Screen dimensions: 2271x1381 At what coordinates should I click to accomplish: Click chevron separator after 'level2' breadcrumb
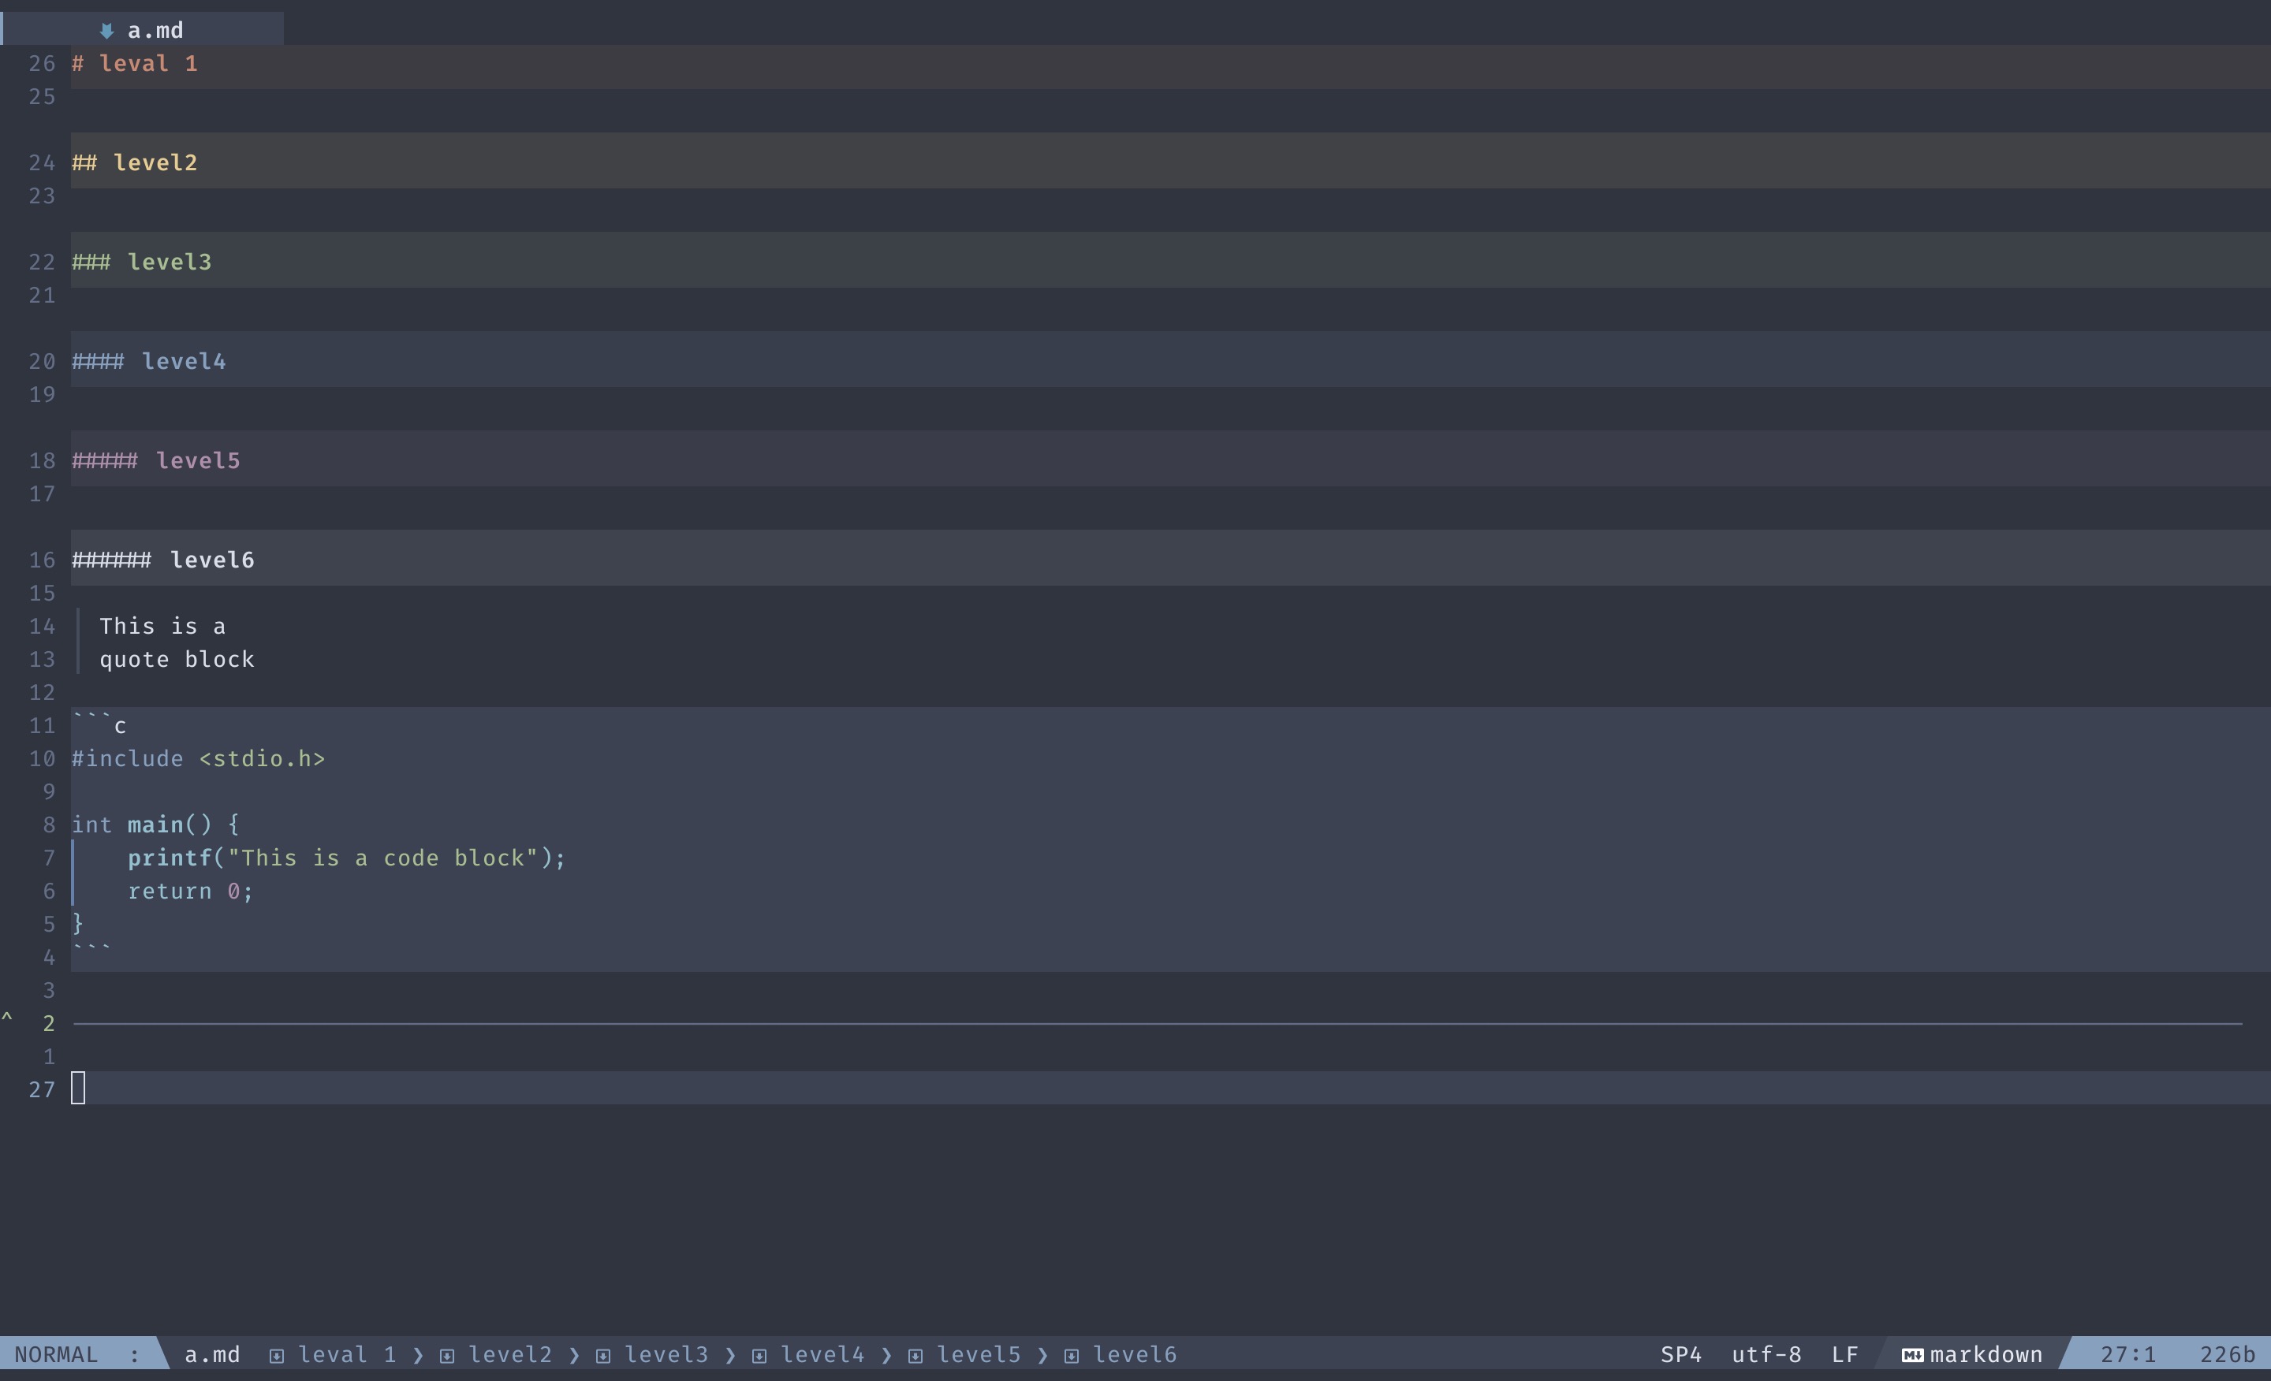click(x=574, y=1355)
